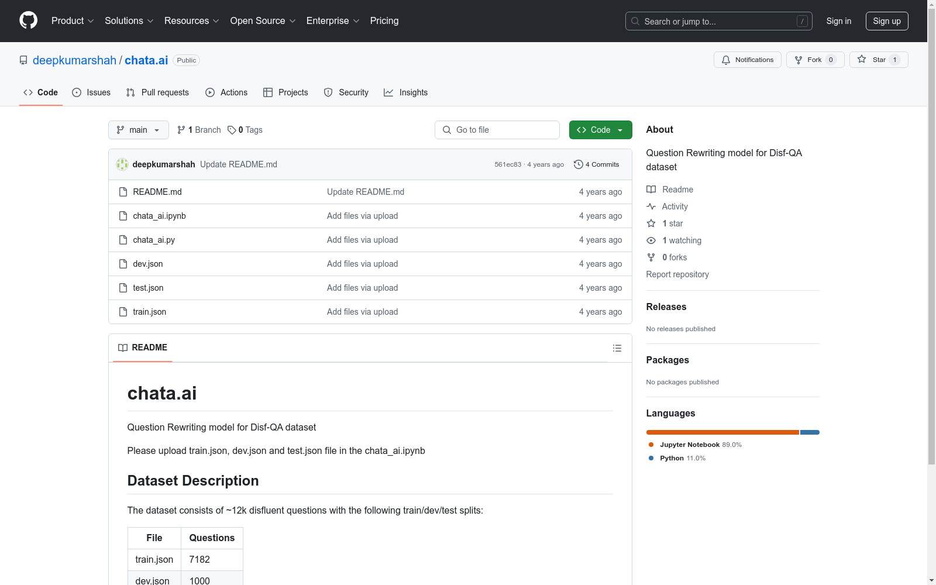
Task: Click the 7182 table cell
Action: pyautogui.click(x=212, y=560)
